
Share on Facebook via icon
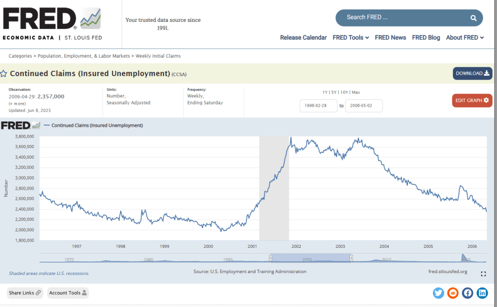[467, 292]
